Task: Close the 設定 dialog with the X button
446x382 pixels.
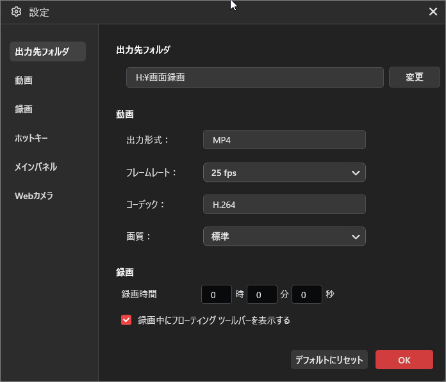Action: (x=433, y=12)
